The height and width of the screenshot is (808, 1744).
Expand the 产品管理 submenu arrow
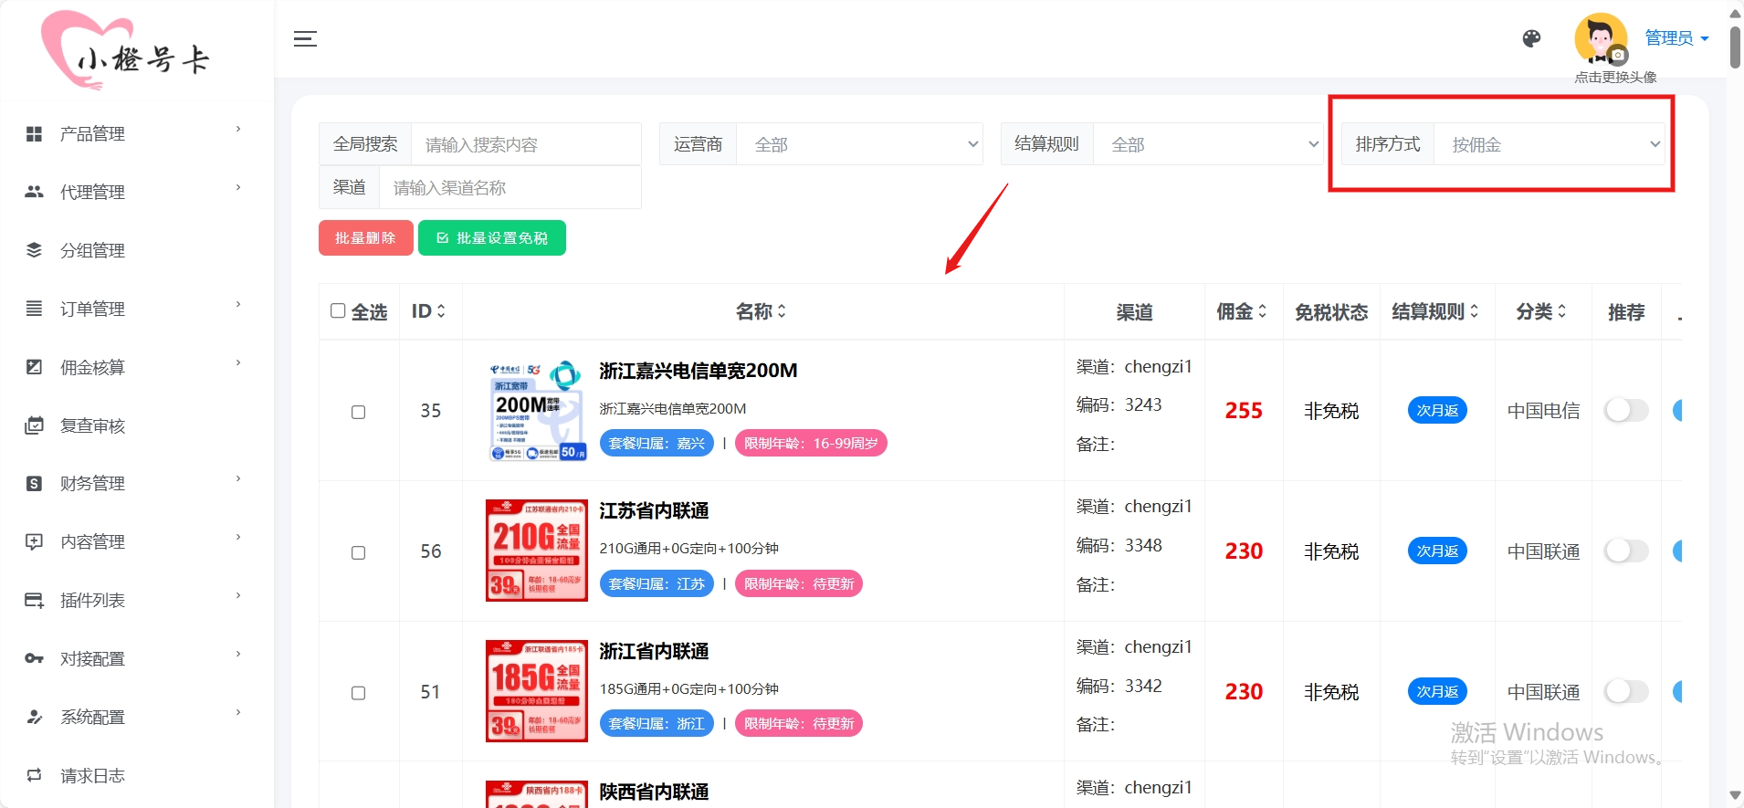pyautogui.click(x=238, y=129)
